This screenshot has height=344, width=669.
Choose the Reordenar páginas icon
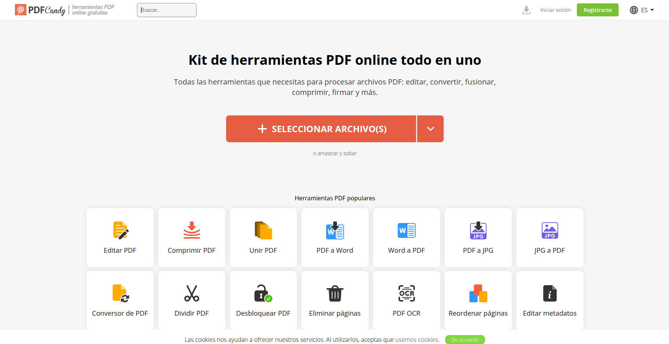(x=478, y=293)
